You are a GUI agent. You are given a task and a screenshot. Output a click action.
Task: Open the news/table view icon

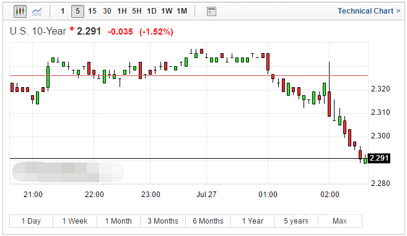pyautogui.click(x=211, y=11)
